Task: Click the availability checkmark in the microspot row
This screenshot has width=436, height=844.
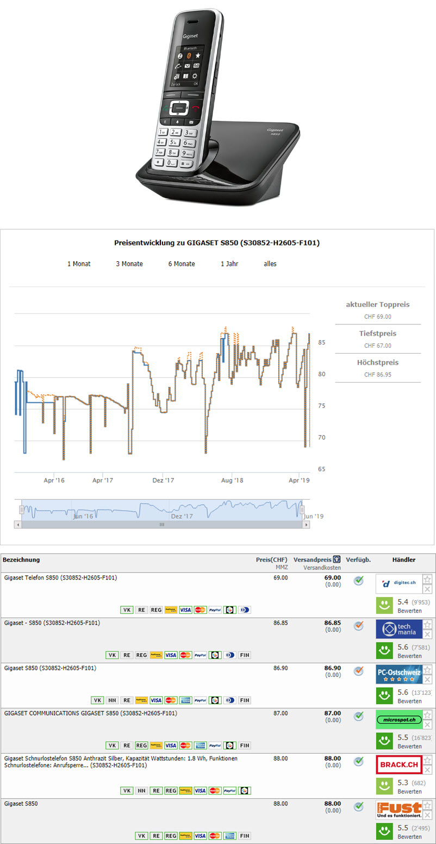Action: click(358, 716)
